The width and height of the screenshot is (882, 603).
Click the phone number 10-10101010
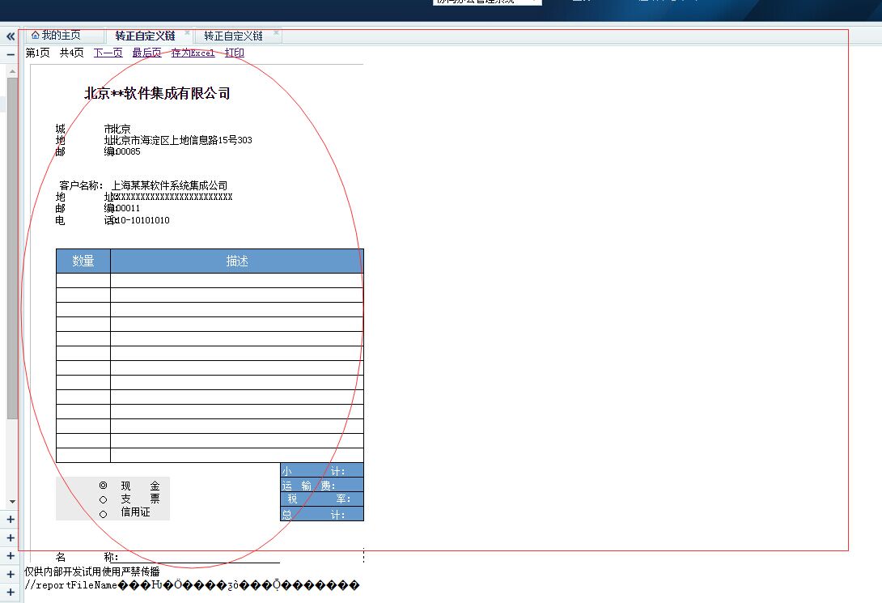[142, 220]
